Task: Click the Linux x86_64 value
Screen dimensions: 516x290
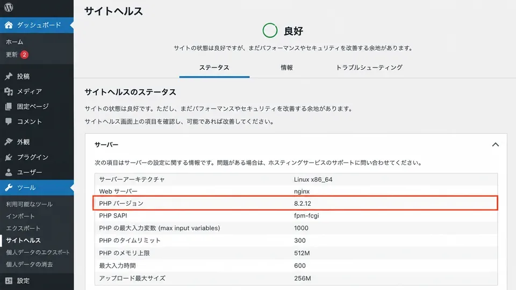Action: click(x=313, y=179)
